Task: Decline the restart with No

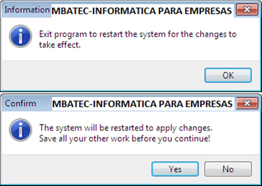Action: 228,169
